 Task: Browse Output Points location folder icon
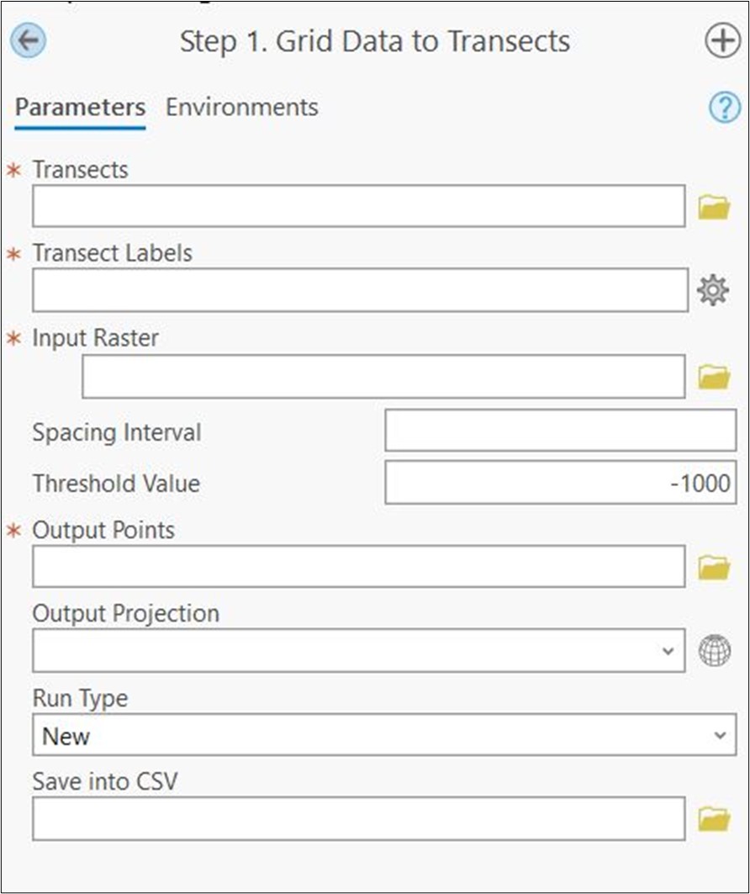pyautogui.click(x=714, y=567)
